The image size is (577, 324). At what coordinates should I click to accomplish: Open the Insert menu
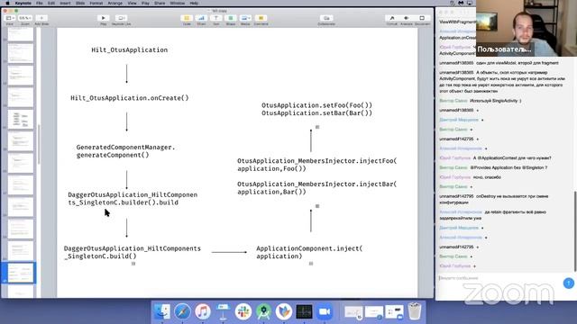pos(65,3)
